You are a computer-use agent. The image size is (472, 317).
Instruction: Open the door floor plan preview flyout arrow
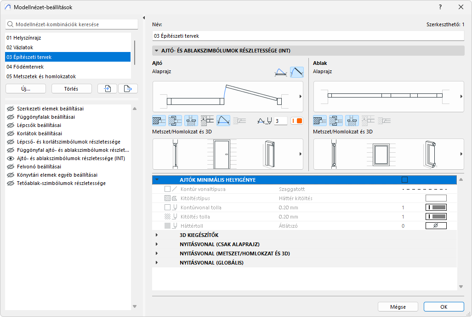pos(300,97)
